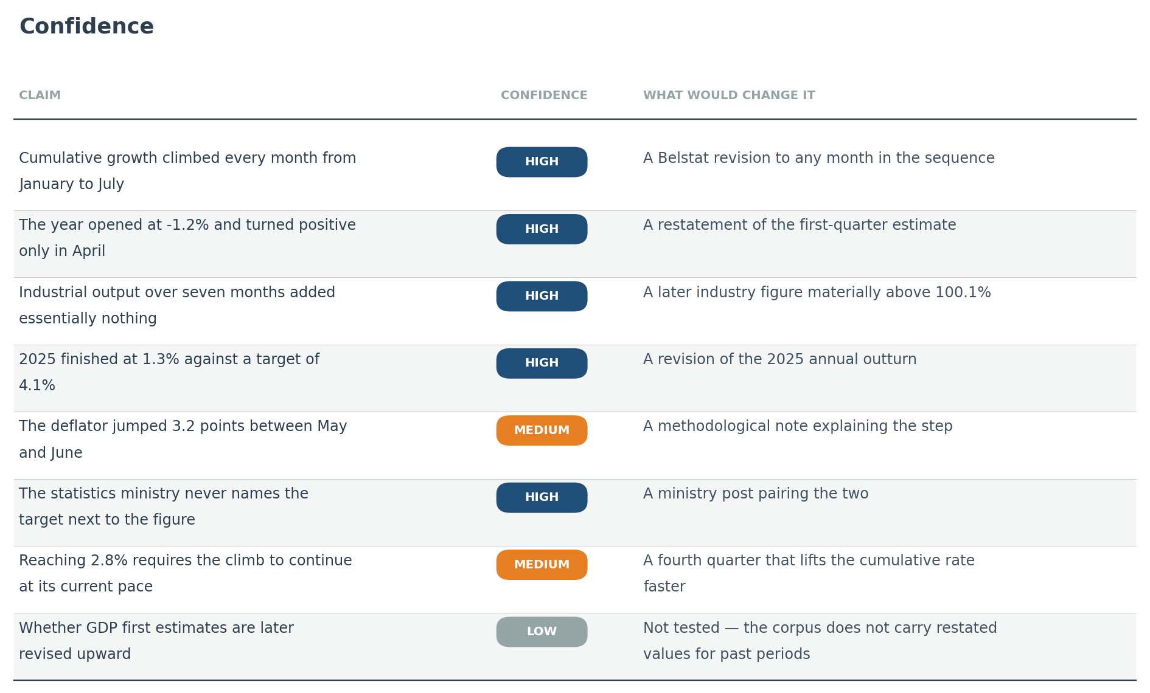The height and width of the screenshot is (693, 1150).
Task: Select the Confidence section heading
Action: click(86, 27)
